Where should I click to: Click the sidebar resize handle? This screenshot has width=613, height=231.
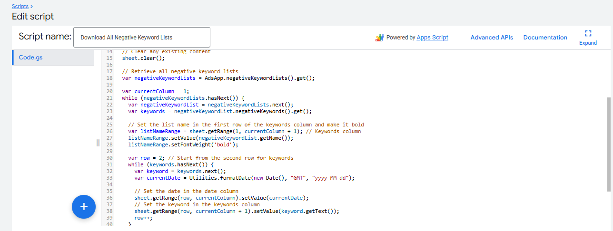[x=98, y=143]
